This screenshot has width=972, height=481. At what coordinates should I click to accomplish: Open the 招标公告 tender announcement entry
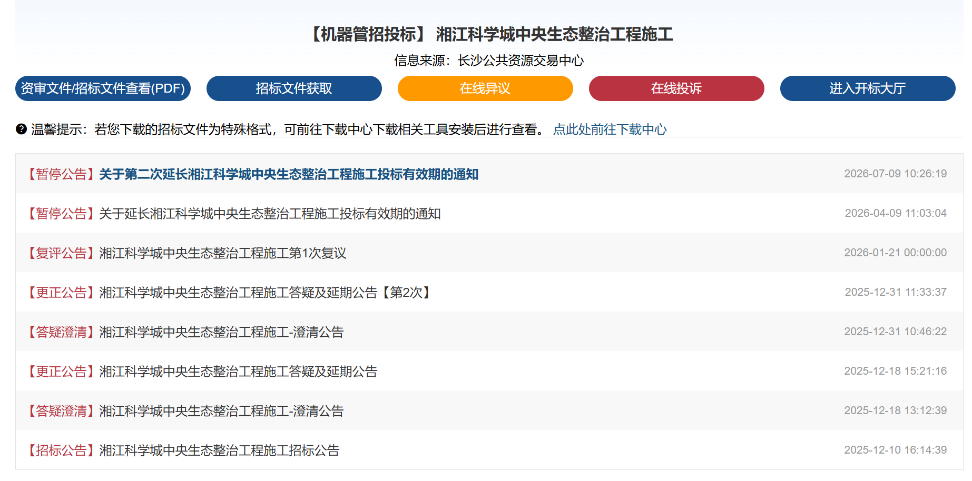[219, 450]
